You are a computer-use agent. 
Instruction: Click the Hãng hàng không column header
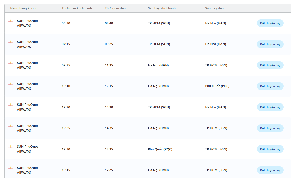[x=24, y=8]
